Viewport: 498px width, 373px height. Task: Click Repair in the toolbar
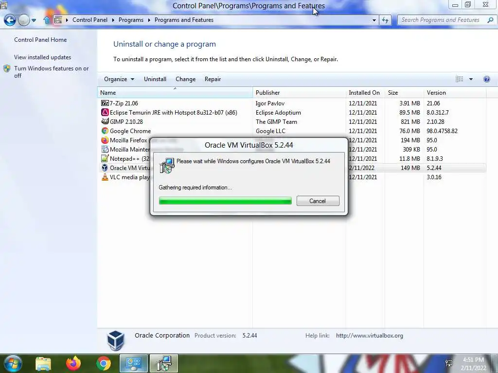[x=213, y=79]
